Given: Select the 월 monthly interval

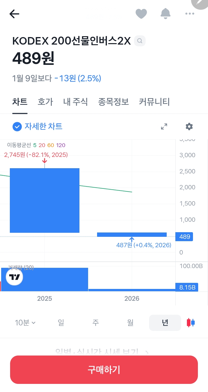Looking at the screenshot, I should 130,323.
